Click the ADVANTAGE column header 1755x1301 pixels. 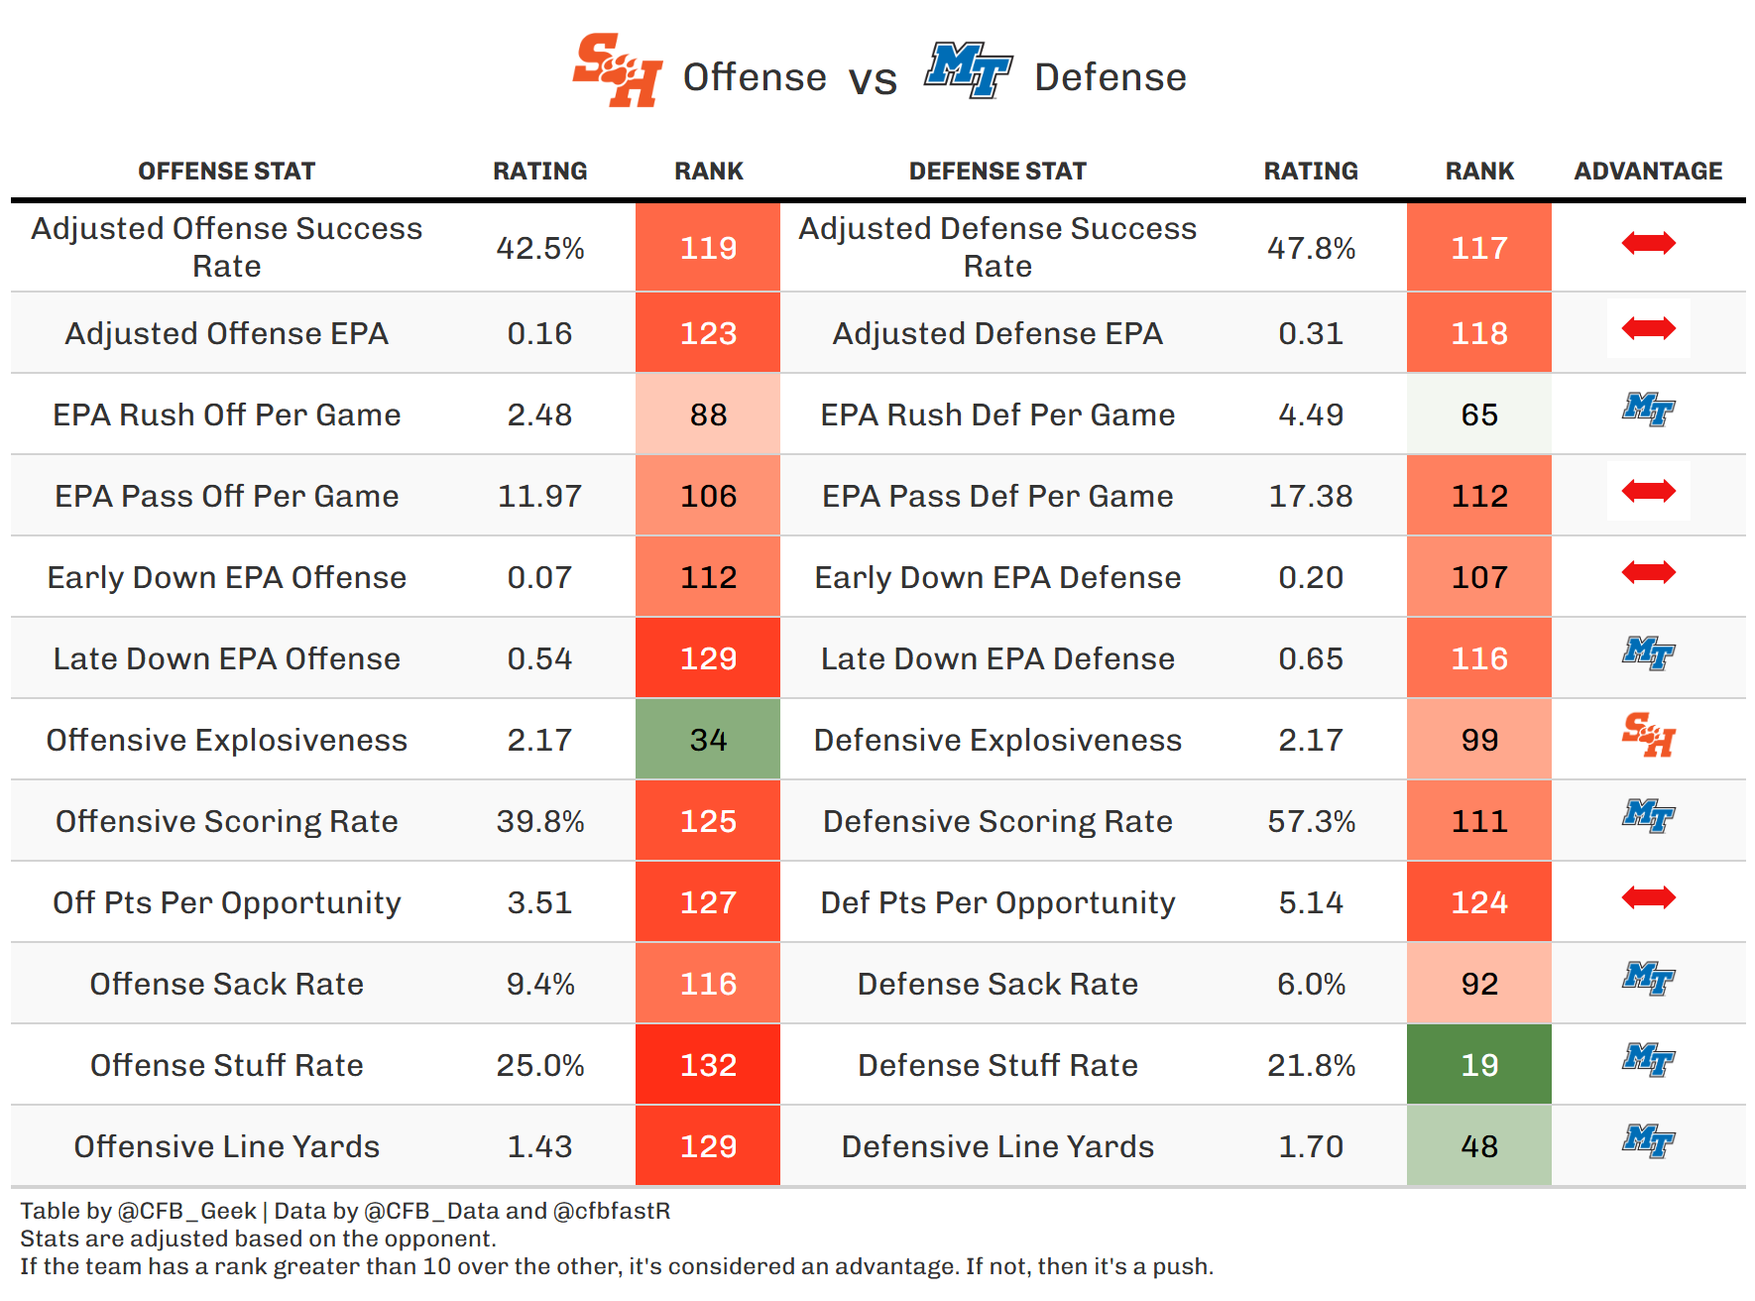pyautogui.click(x=1648, y=172)
